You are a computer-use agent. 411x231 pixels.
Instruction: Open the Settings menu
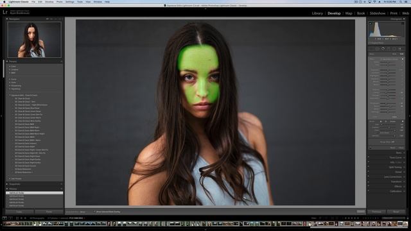(x=70, y=1)
